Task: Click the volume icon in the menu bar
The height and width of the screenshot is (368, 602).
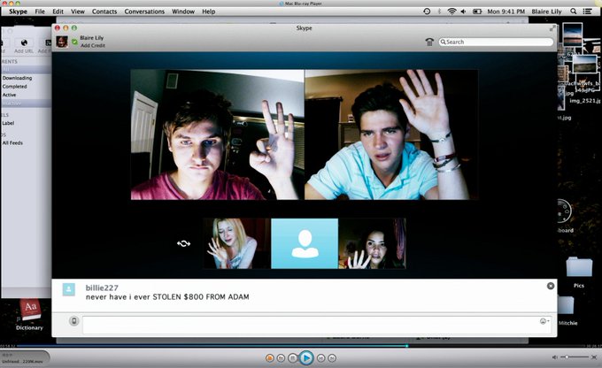Action: point(463,11)
